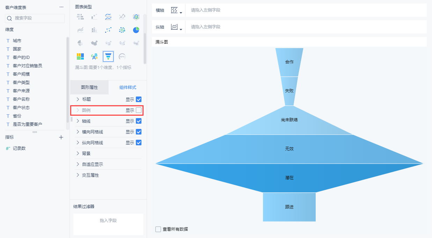Image resolution: width=432 pixels, height=238 pixels.
Task: Select the range area chart icon
Action: [80, 30]
